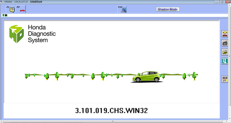Viewport: 231px width, 123px height.
Task: Click the VXDIAG title bar icon
Action: [x=2, y=2]
